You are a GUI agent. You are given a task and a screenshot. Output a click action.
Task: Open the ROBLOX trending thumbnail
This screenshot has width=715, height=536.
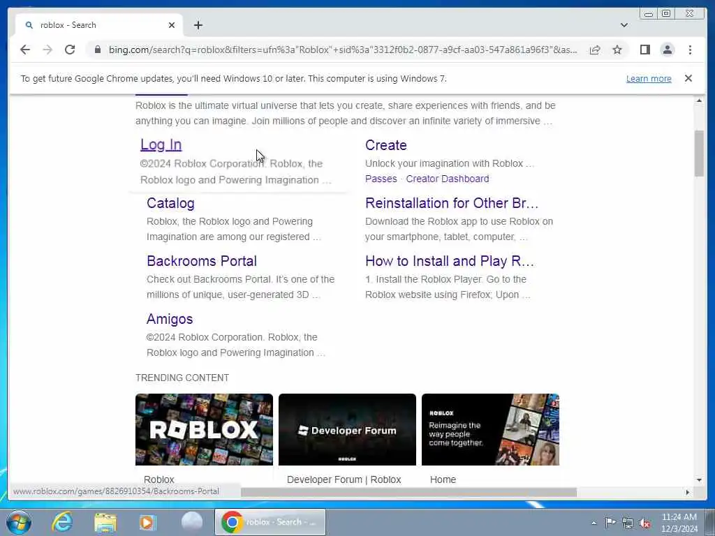pyautogui.click(x=205, y=429)
